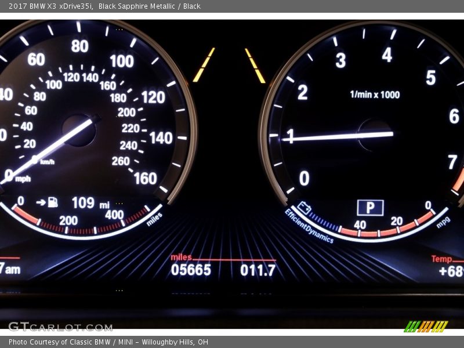464x348 pixels.
Task: Click the striped logo in bottom-right corner
Action: (426, 327)
